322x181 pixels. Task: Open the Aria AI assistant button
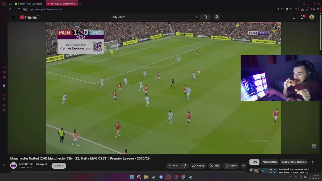tap(312, 9)
